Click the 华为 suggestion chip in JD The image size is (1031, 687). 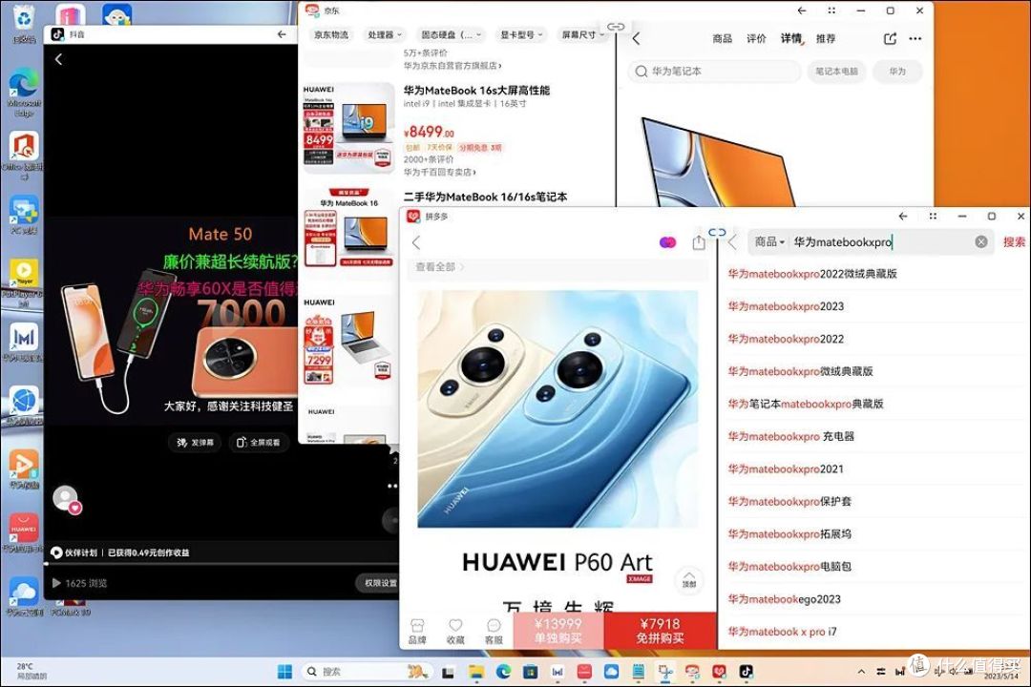click(x=897, y=71)
